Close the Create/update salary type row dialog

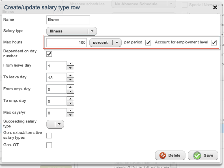coord(215,7)
